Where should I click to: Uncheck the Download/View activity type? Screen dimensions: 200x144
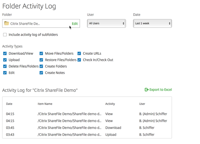[x=5, y=53]
